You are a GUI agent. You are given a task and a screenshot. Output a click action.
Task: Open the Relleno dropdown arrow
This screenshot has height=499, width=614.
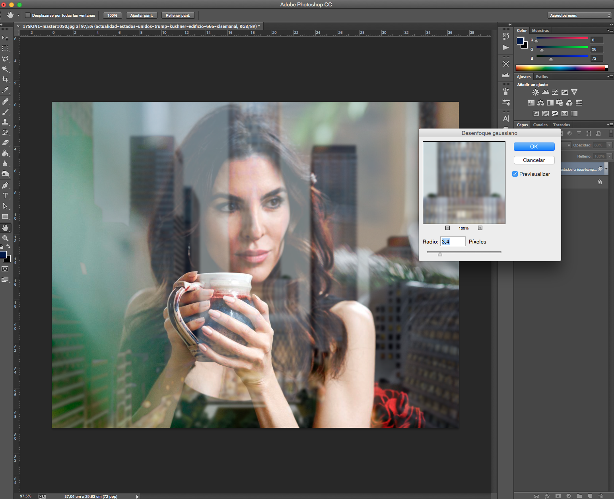pos(609,156)
